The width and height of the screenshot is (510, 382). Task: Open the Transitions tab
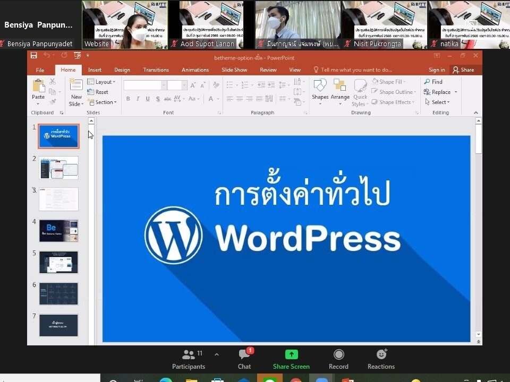tap(156, 70)
